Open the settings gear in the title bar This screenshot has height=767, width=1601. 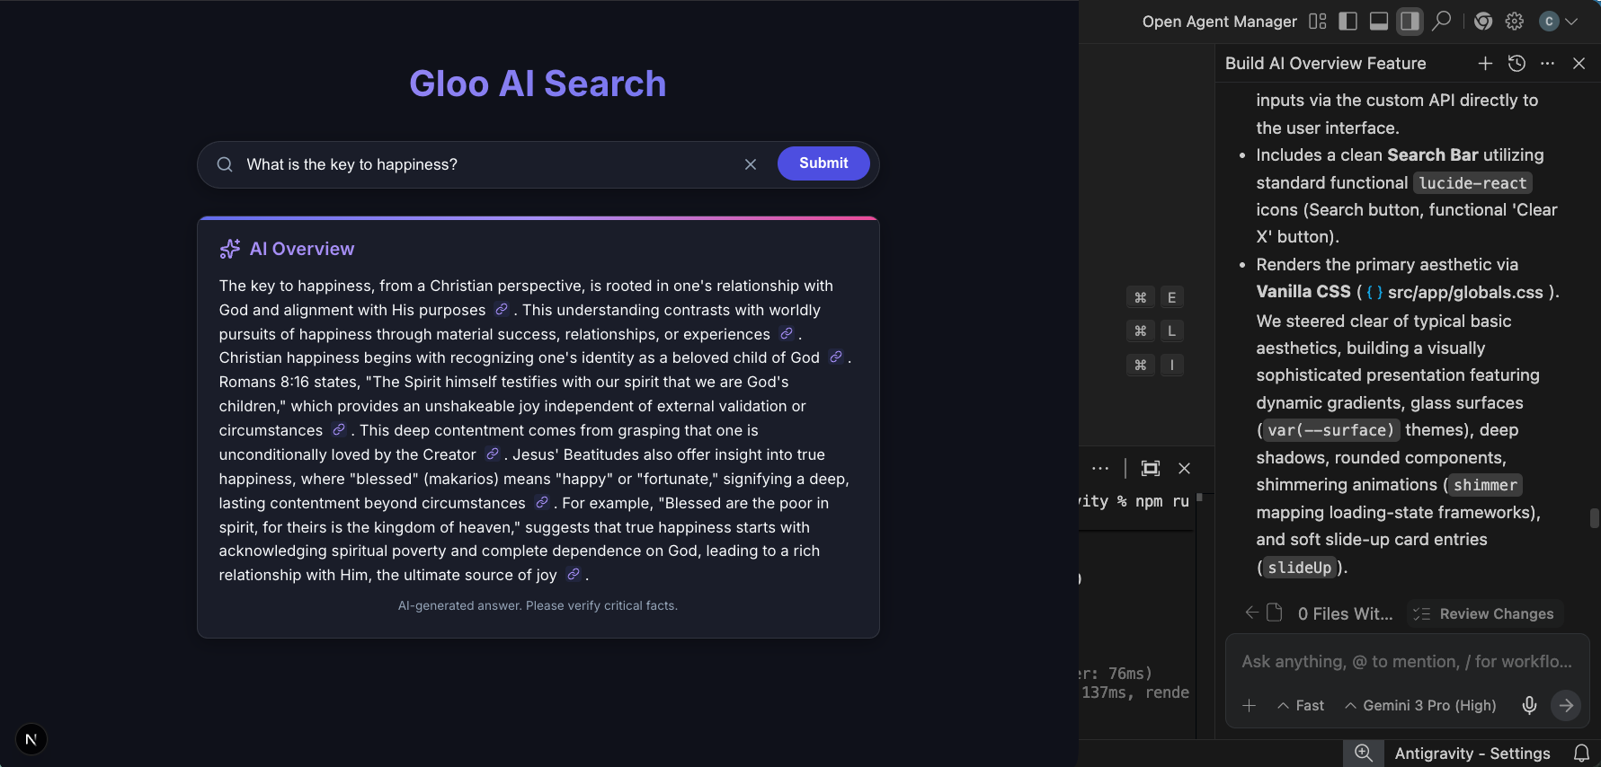click(1515, 22)
